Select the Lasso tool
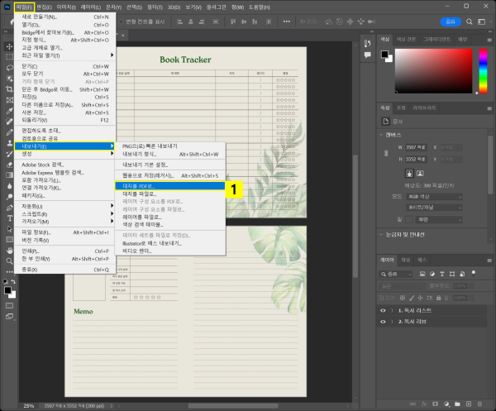496x411 pixels. [x=9, y=68]
